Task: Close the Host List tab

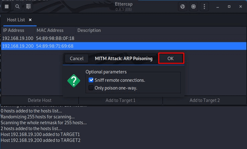Action: 30,20
